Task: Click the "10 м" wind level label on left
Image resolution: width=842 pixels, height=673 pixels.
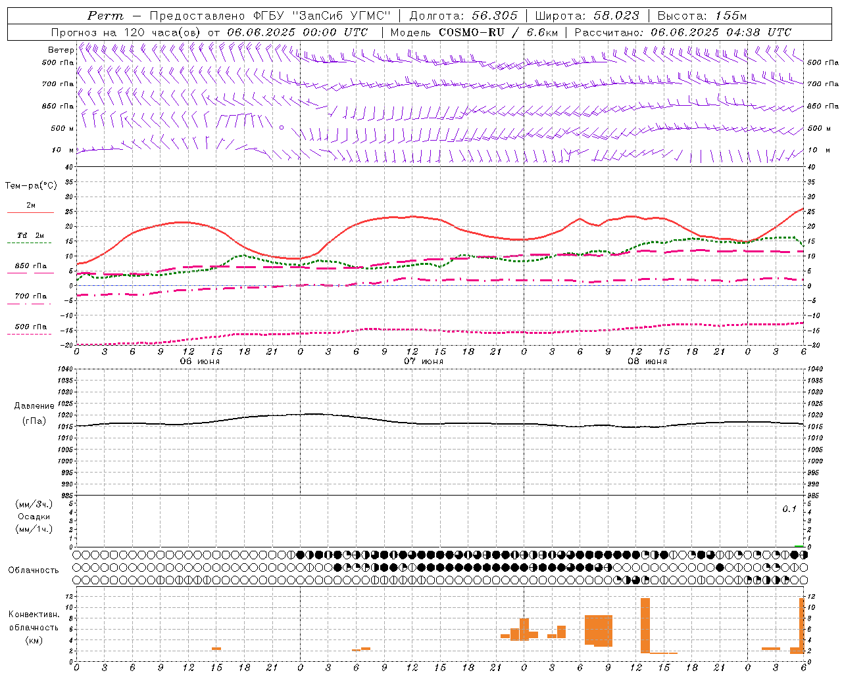Action: point(63,150)
